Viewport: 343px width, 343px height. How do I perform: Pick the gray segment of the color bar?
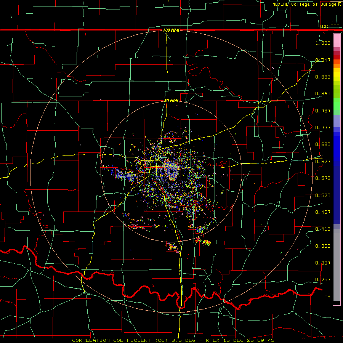point(337,265)
